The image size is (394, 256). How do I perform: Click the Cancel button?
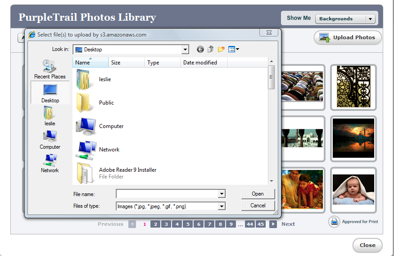(258, 206)
